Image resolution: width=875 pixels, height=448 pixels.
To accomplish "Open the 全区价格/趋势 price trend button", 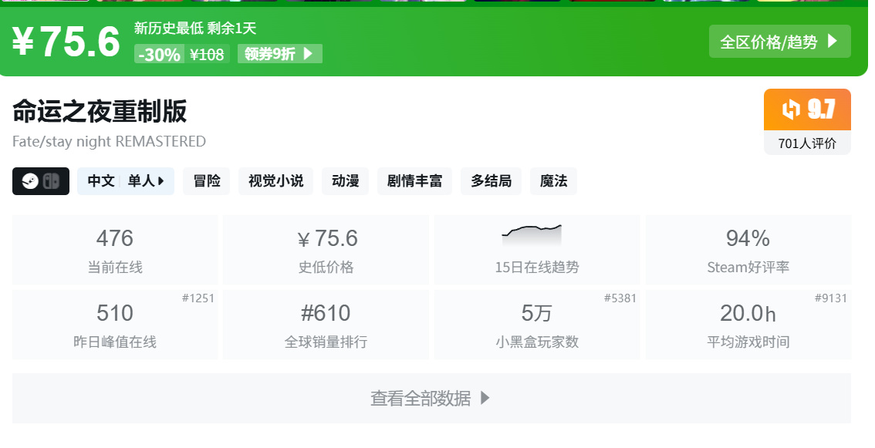I will point(779,42).
